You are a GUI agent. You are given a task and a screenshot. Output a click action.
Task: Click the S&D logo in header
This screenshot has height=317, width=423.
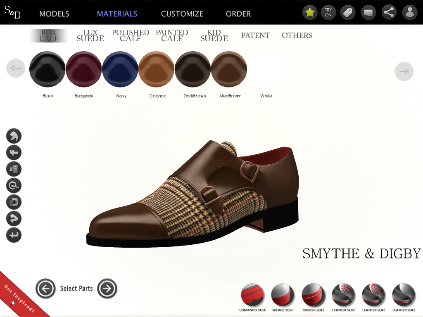point(12,12)
